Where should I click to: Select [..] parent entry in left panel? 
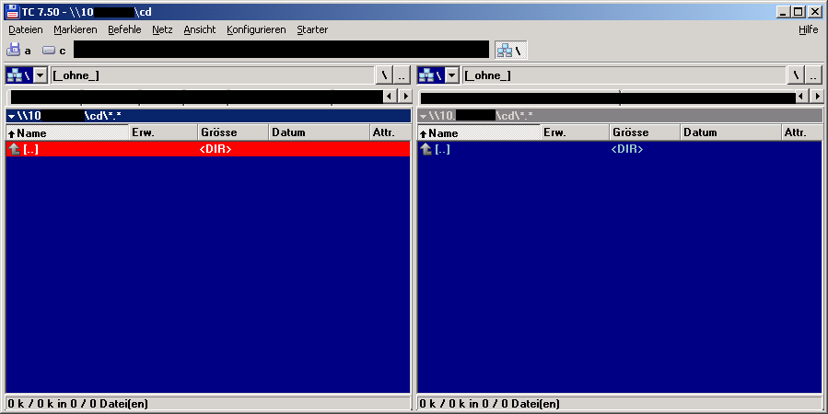[x=208, y=149]
